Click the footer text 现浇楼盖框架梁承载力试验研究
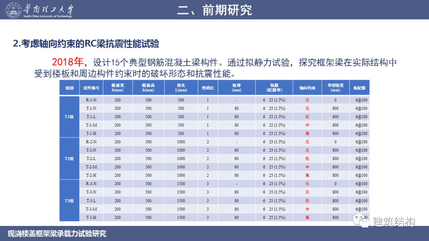This screenshot has height=241, width=429. tap(57, 233)
